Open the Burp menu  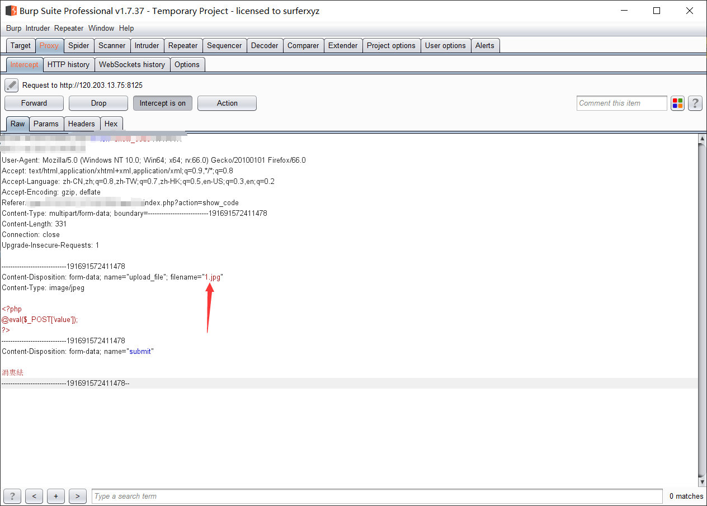tap(13, 28)
